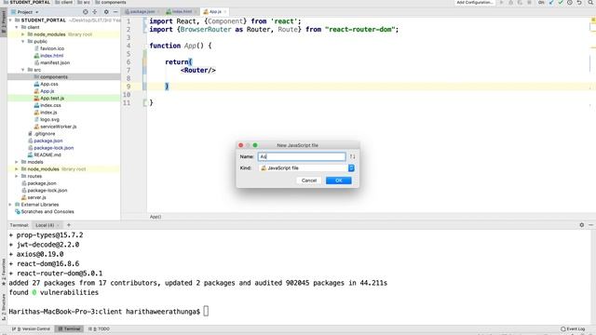Expand client node_modules folder

click(x=22, y=34)
